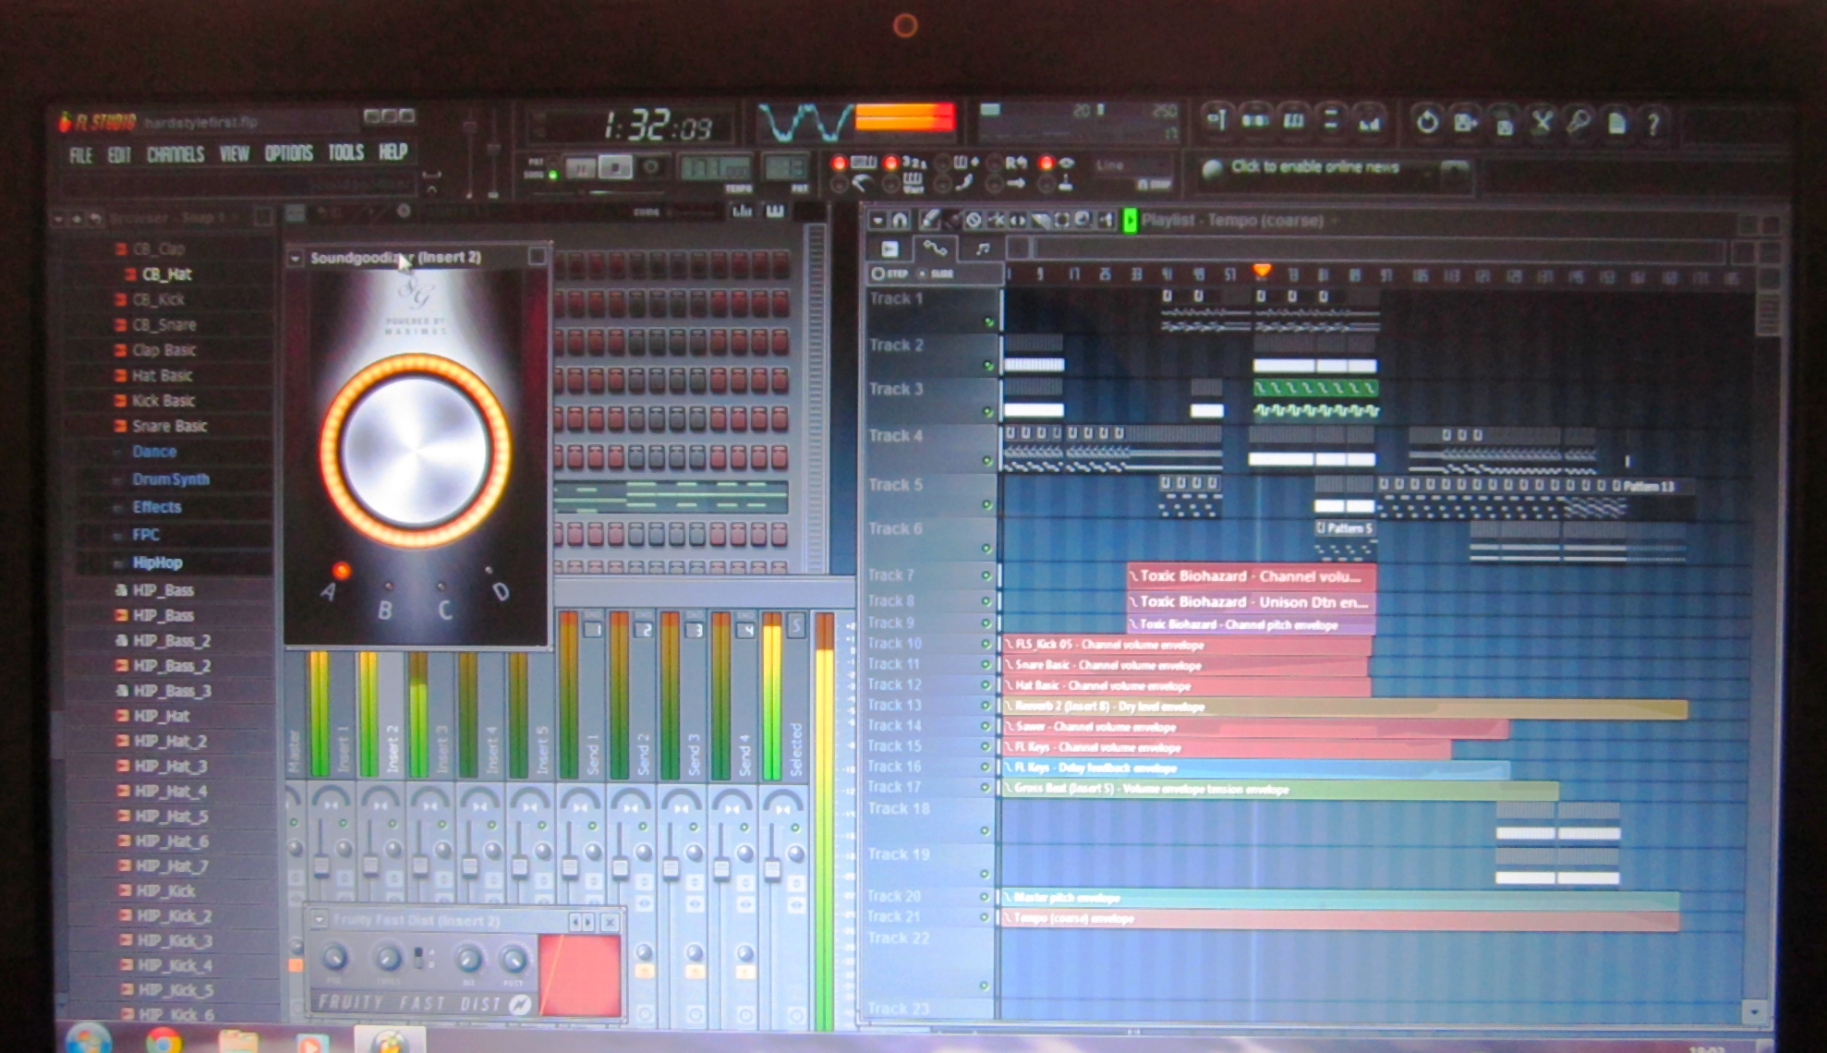
Task: Click the question mark help icon
Action: (x=1653, y=123)
